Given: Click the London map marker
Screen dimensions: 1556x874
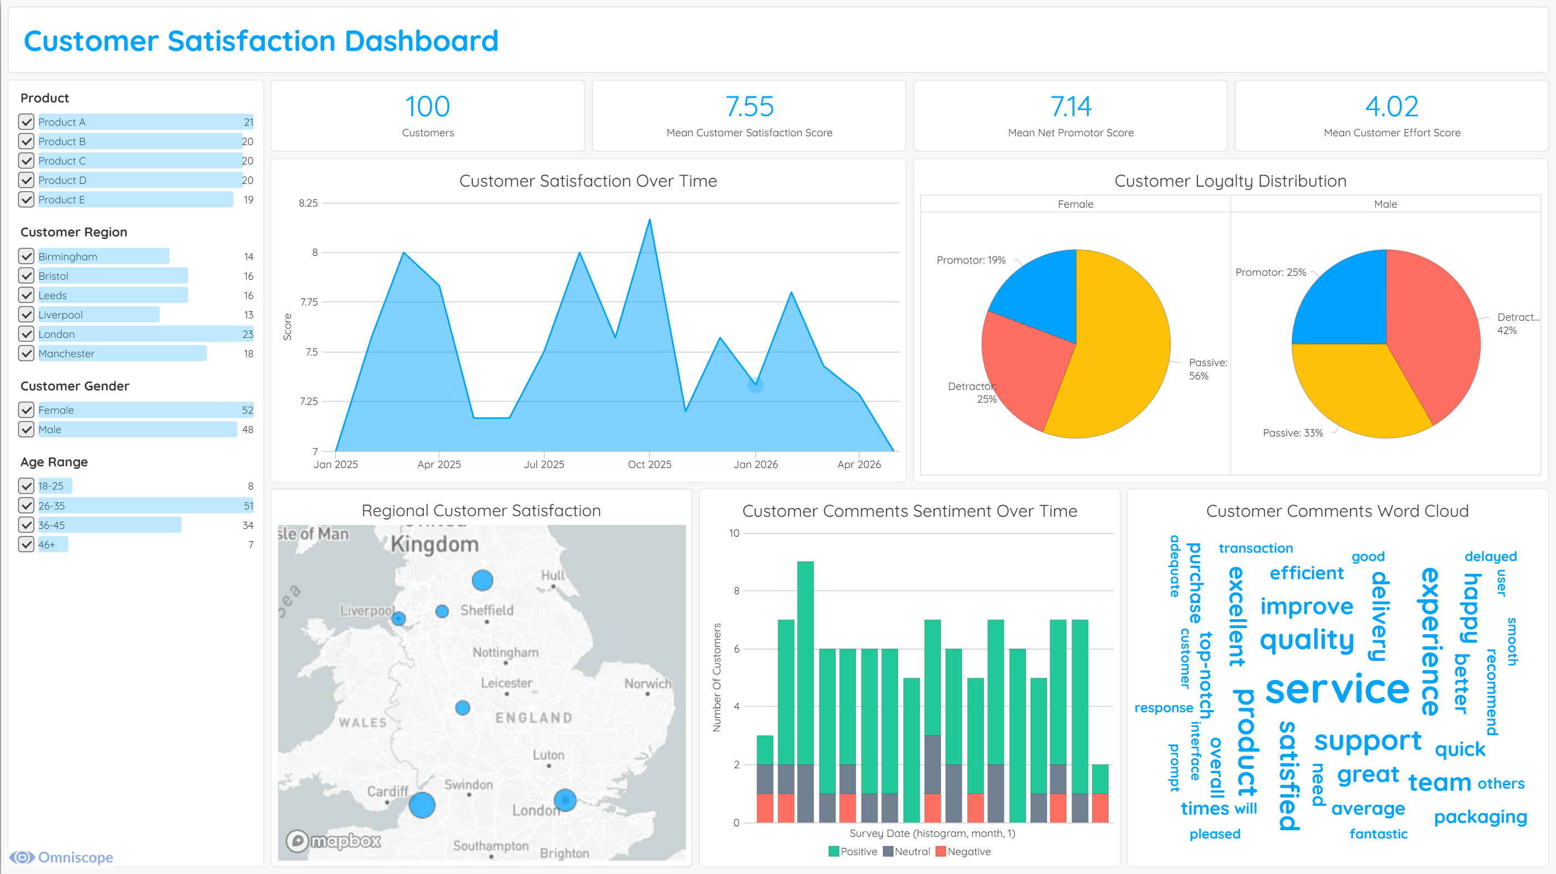Looking at the screenshot, I should [x=565, y=800].
